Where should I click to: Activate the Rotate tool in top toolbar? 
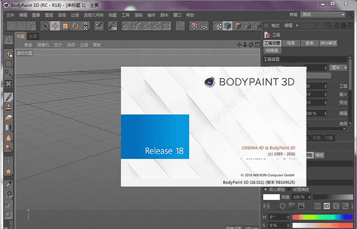click(75, 25)
